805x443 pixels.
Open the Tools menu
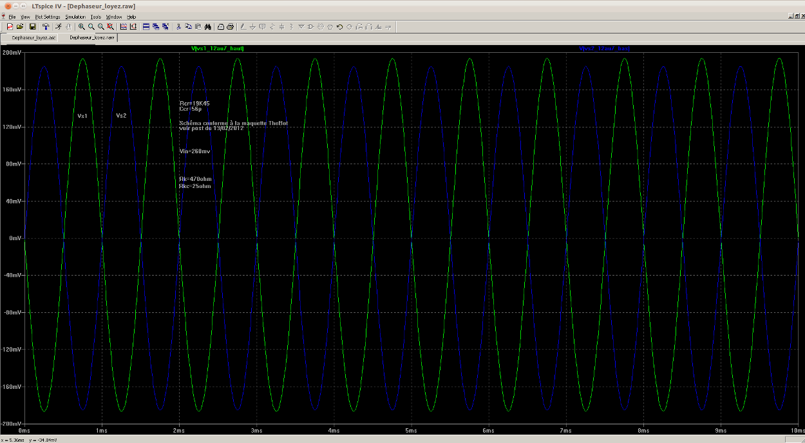96,17
